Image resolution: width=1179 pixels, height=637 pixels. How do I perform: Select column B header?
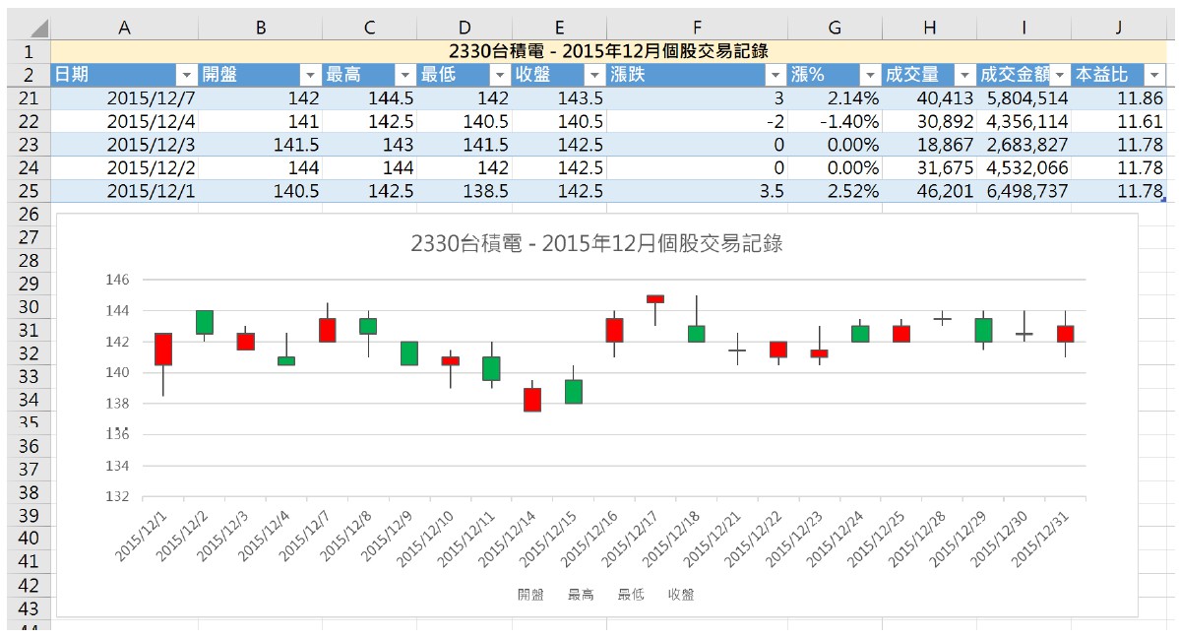(x=261, y=28)
